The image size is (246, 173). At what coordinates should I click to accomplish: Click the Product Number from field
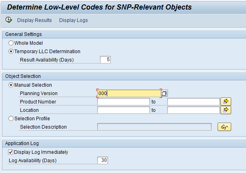click(x=124, y=102)
